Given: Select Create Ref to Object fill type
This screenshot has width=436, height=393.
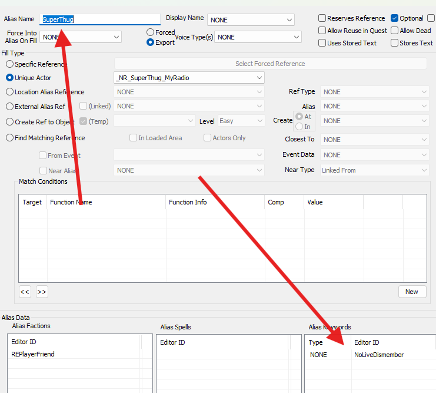Looking at the screenshot, I should (10, 122).
